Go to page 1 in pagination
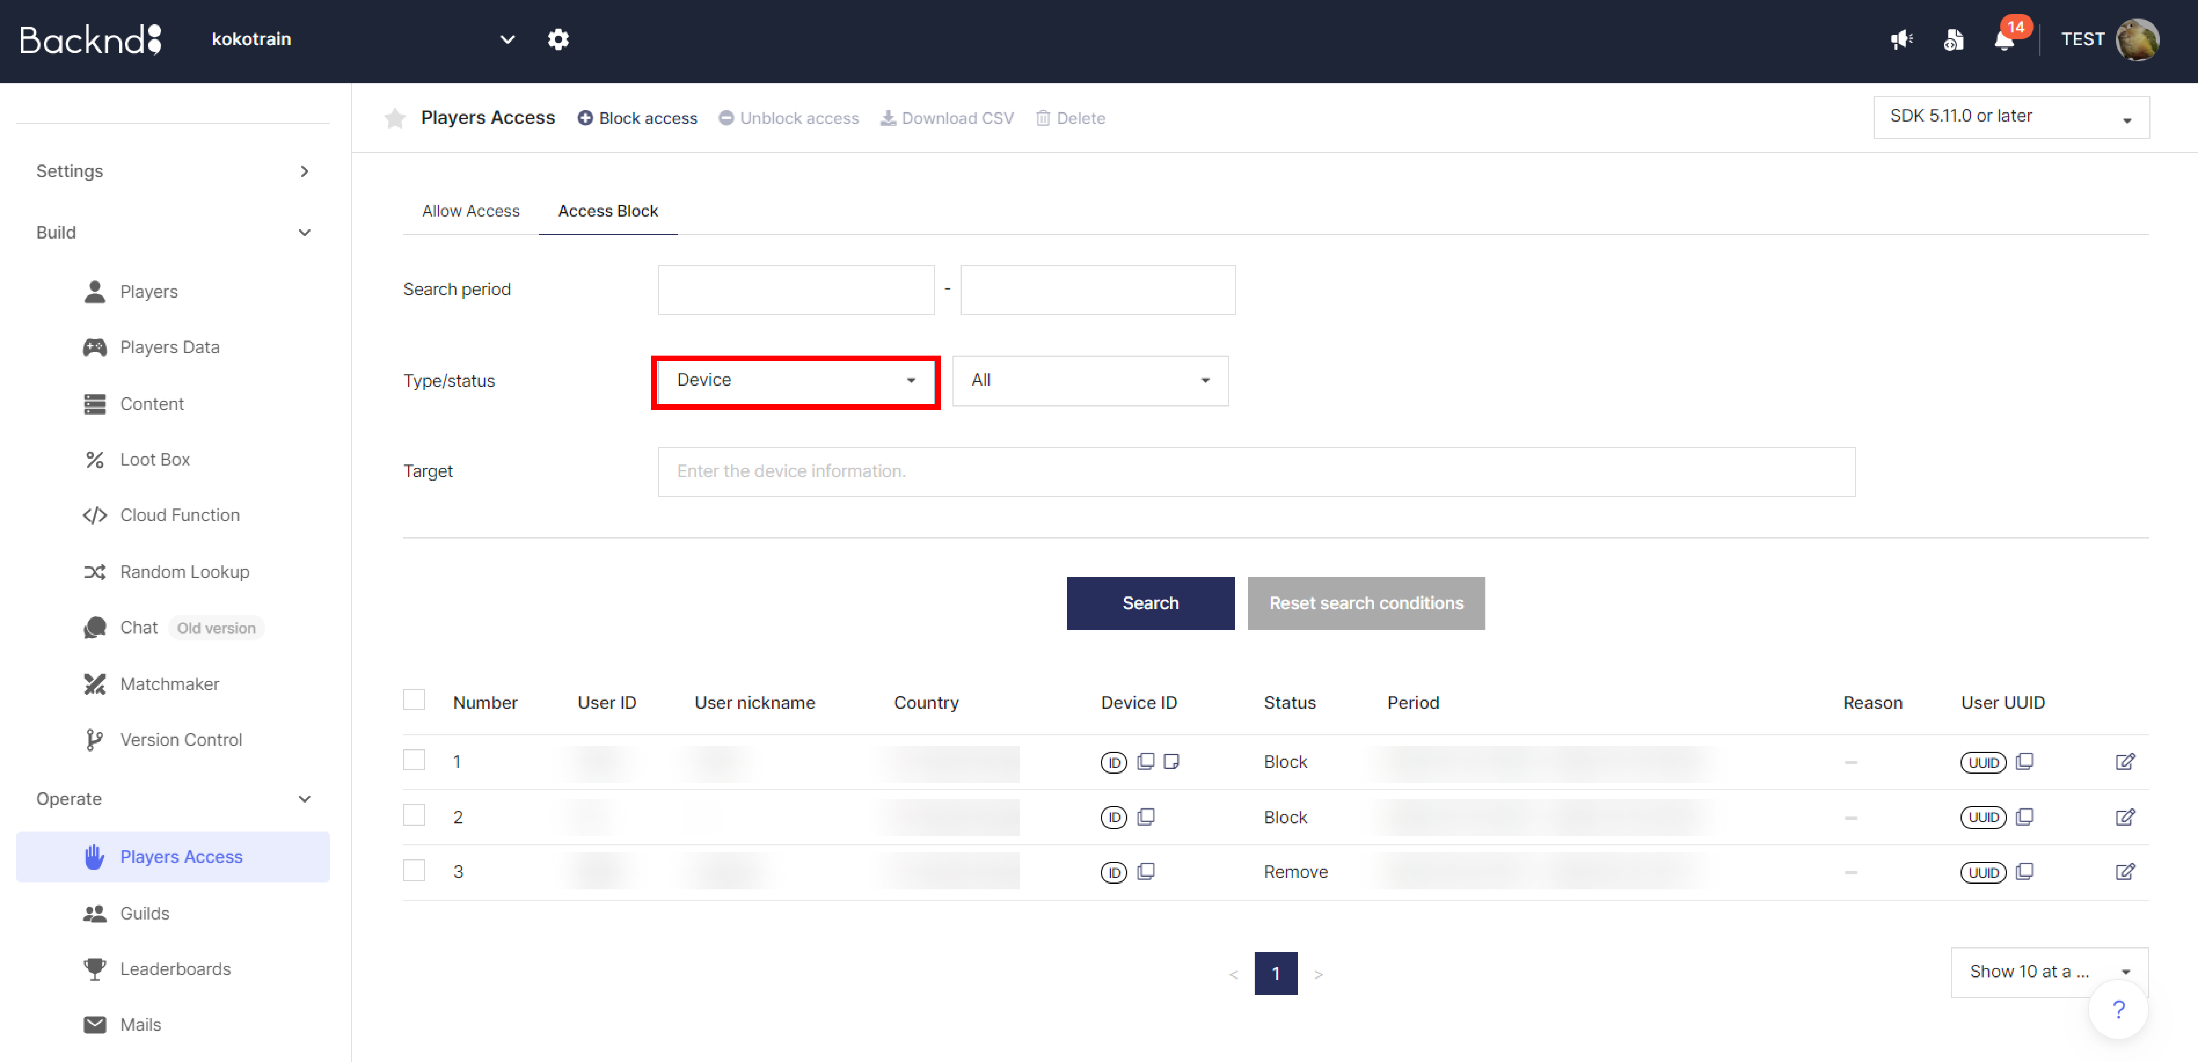The height and width of the screenshot is (1062, 2198). pos(1276,973)
